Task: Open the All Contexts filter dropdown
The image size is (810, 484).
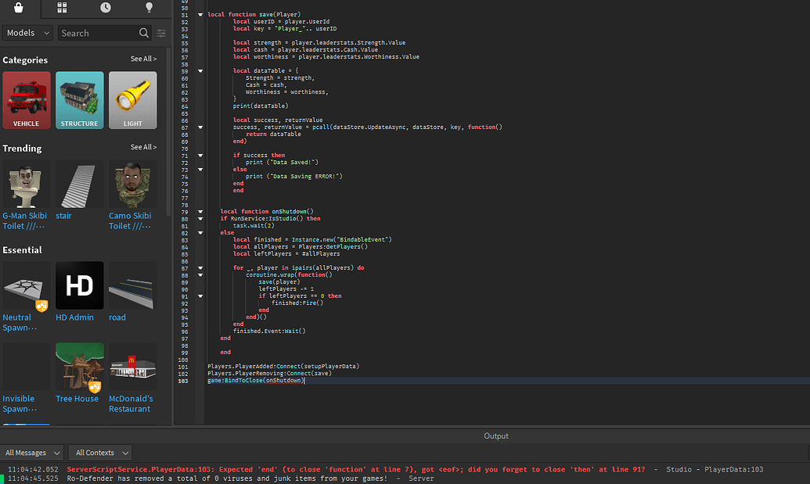Action: (100, 452)
